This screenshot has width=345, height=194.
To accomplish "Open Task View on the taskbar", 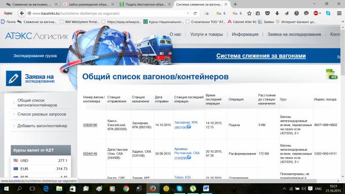I will (x=33, y=189).
